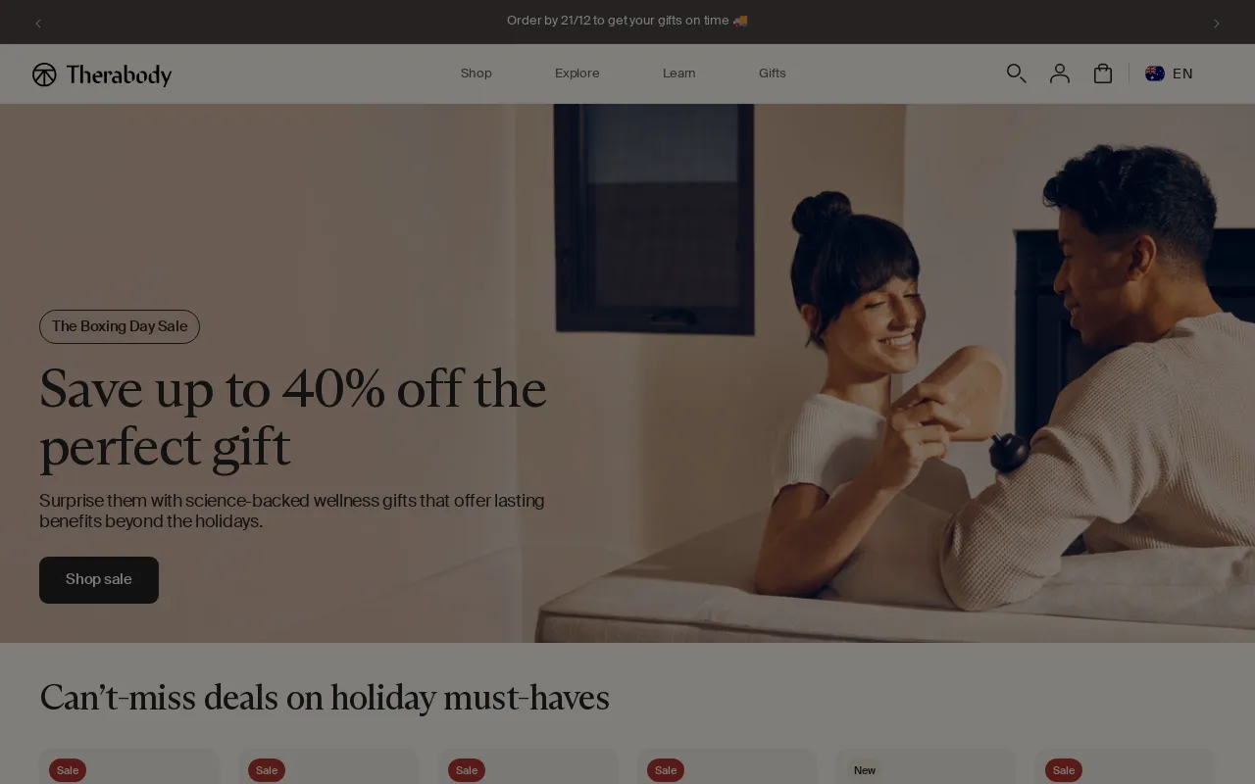The height and width of the screenshot is (784, 1255).
Task: Expand the Learn menu
Action: [x=679, y=73]
